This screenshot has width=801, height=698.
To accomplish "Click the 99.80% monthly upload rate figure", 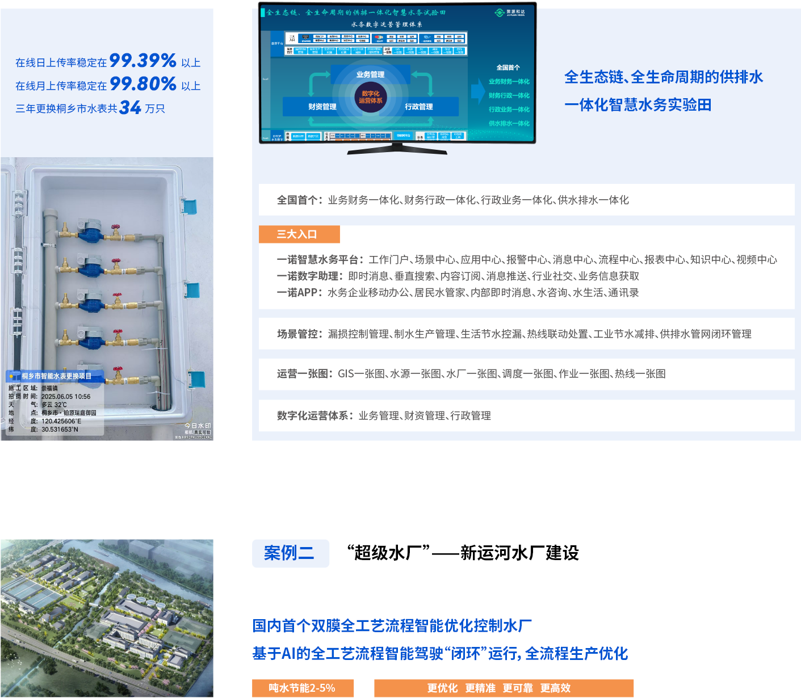I will tap(142, 83).
